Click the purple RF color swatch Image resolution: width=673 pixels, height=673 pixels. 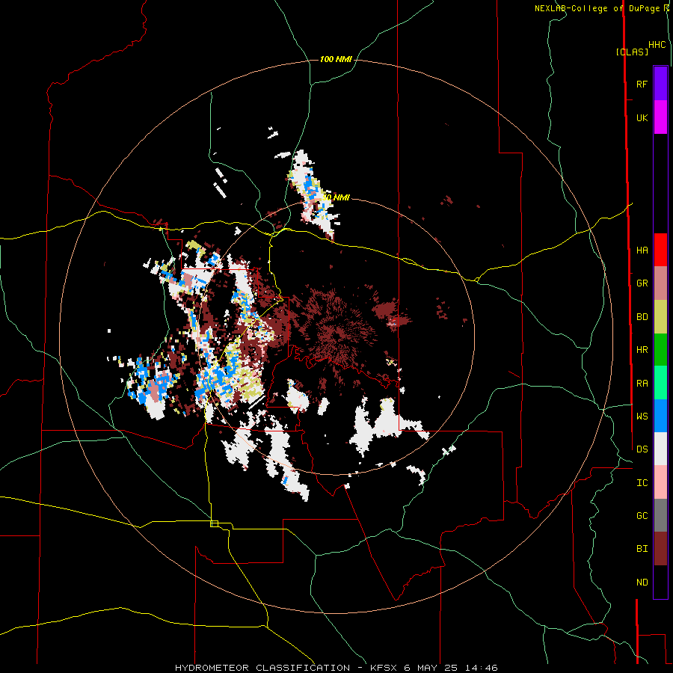pos(660,84)
